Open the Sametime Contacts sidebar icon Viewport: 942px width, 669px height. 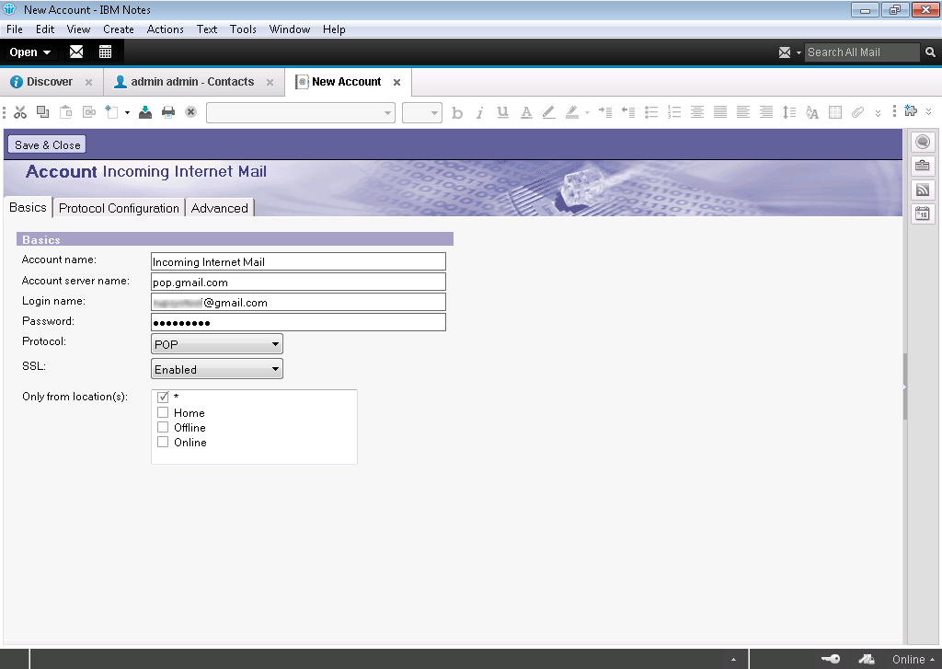tap(922, 142)
